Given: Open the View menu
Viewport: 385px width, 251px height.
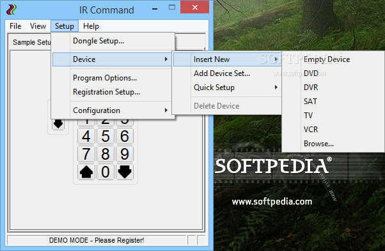Looking at the screenshot, I should click(x=38, y=26).
